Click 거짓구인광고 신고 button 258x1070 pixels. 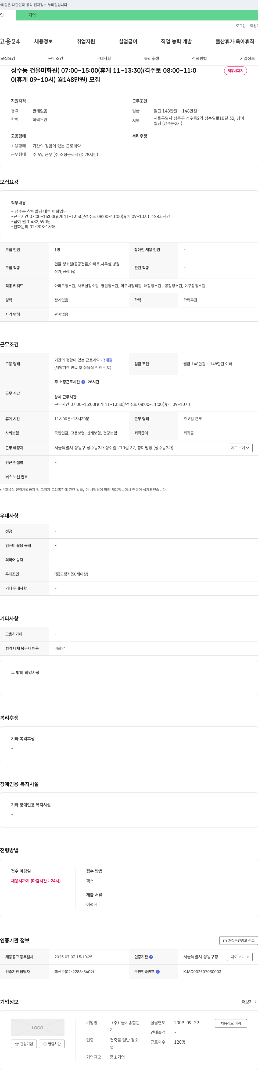(238, 941)
